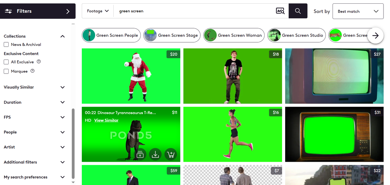Image resolution: width=390 pixels, height=185 pixels.
Task: Click the $20 price tag
Action: (x=174, y=54)
